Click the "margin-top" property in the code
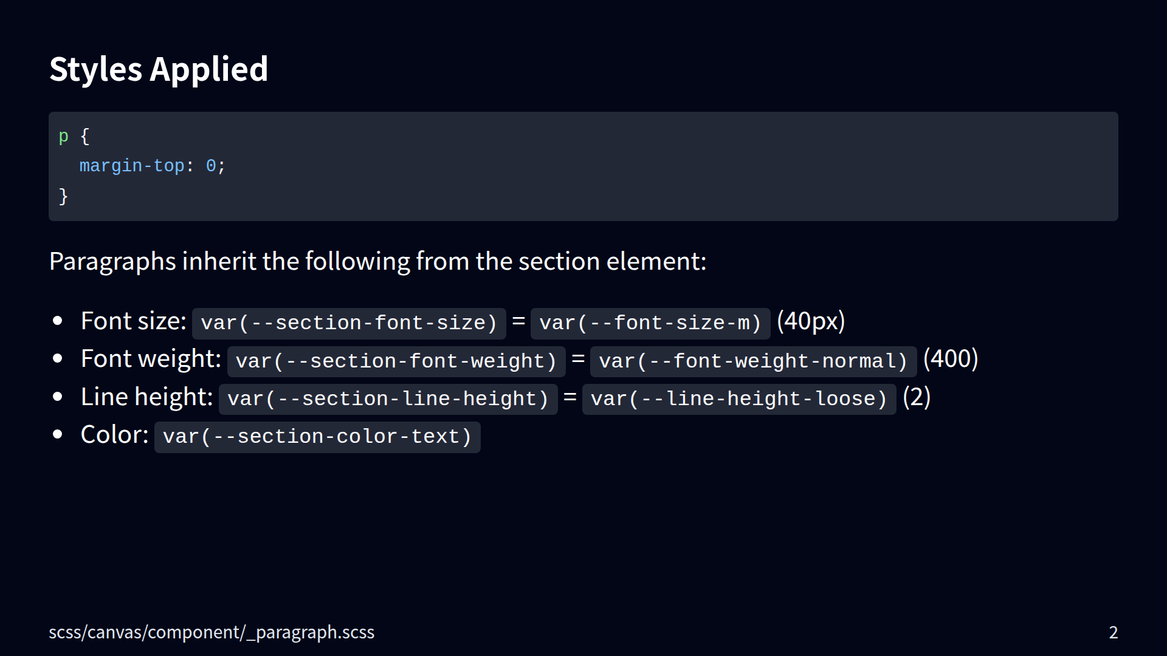1167x656 pixels. [x=132, y=166]
